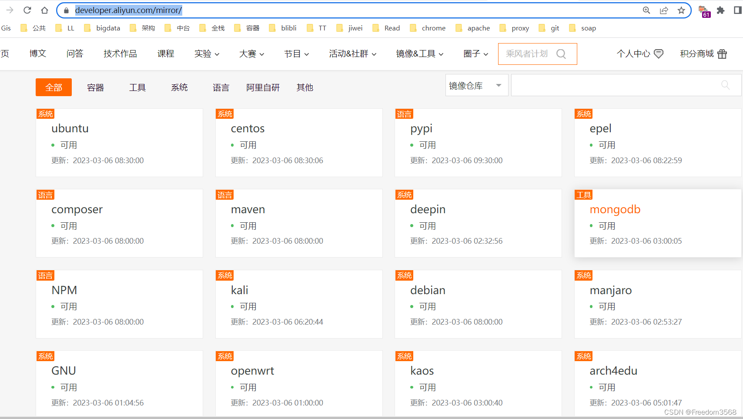The width and height of the screenshot is (743, 419).
Task: Open the deepin mirror card
Action: [478, 223]
